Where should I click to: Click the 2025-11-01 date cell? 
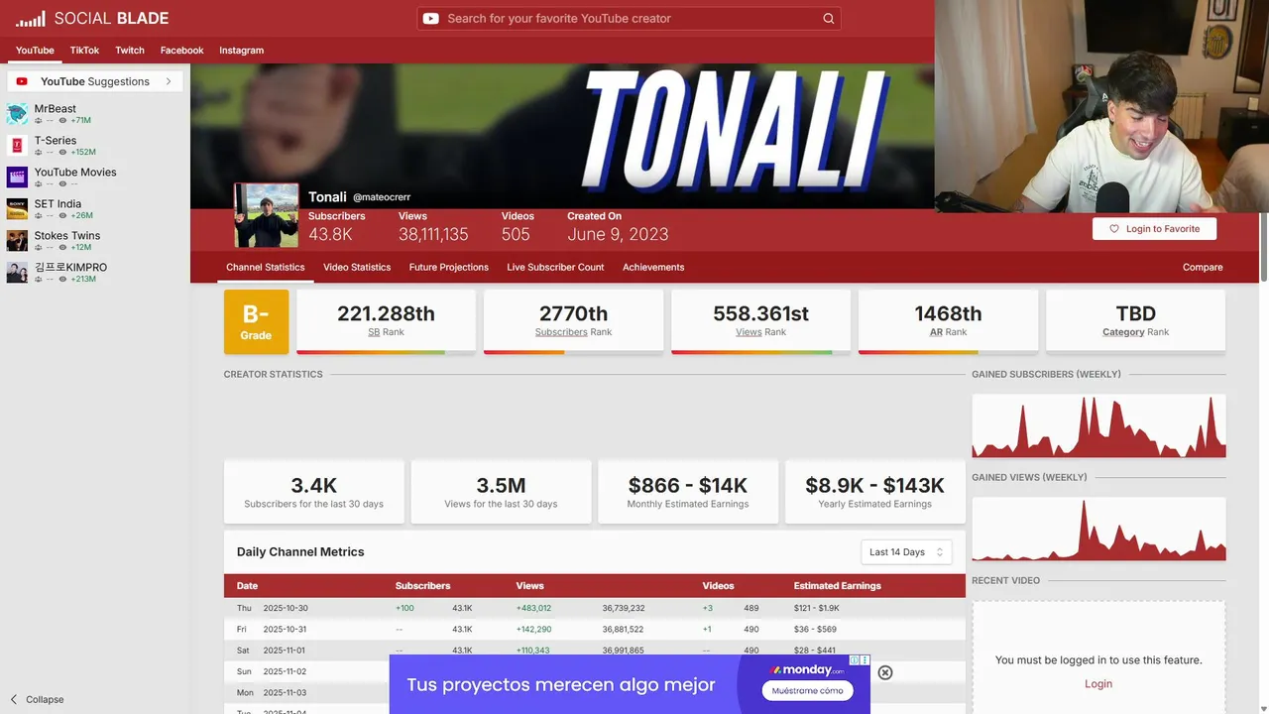point(287,651)
